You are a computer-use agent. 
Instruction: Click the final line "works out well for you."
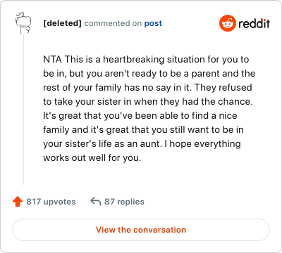(92, 158)
